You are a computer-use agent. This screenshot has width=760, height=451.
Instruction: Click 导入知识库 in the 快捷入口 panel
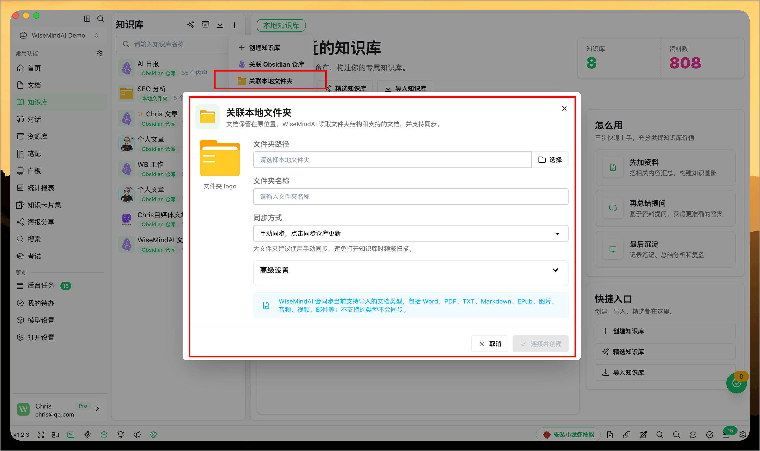pyautogui.click(x=665, y=372)
